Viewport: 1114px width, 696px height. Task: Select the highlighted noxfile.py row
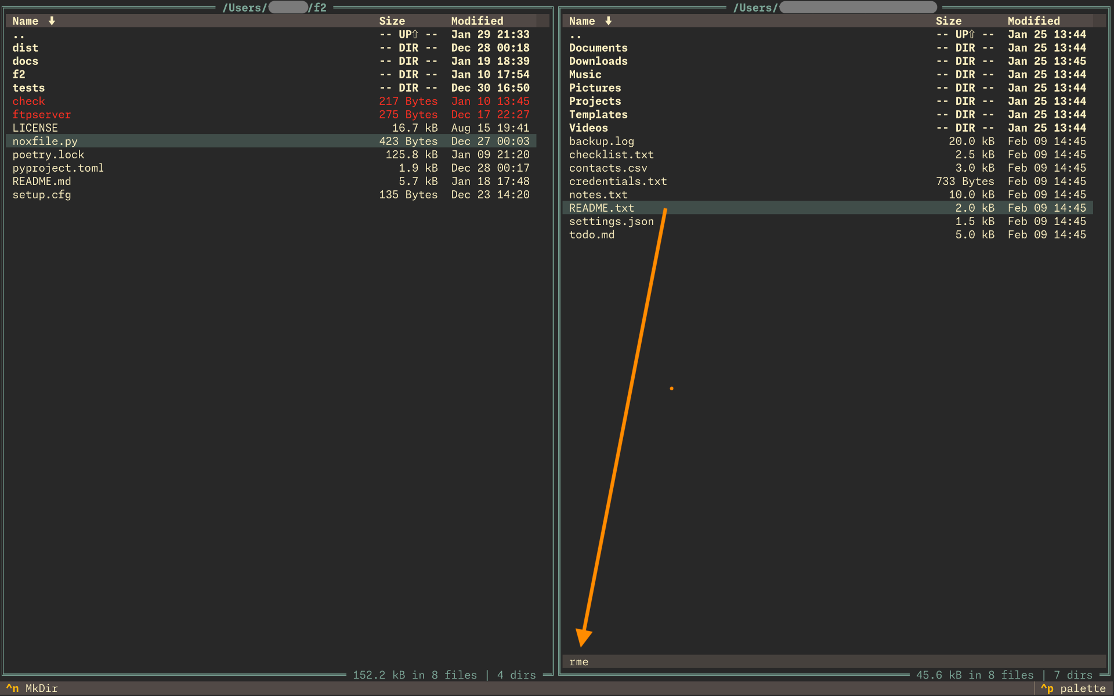click(x=271, y=142)
